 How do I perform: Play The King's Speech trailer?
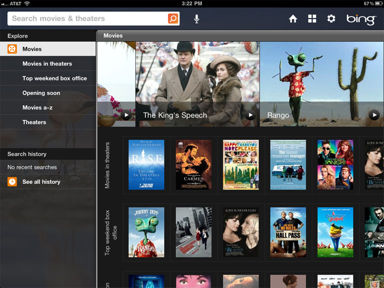250,115
